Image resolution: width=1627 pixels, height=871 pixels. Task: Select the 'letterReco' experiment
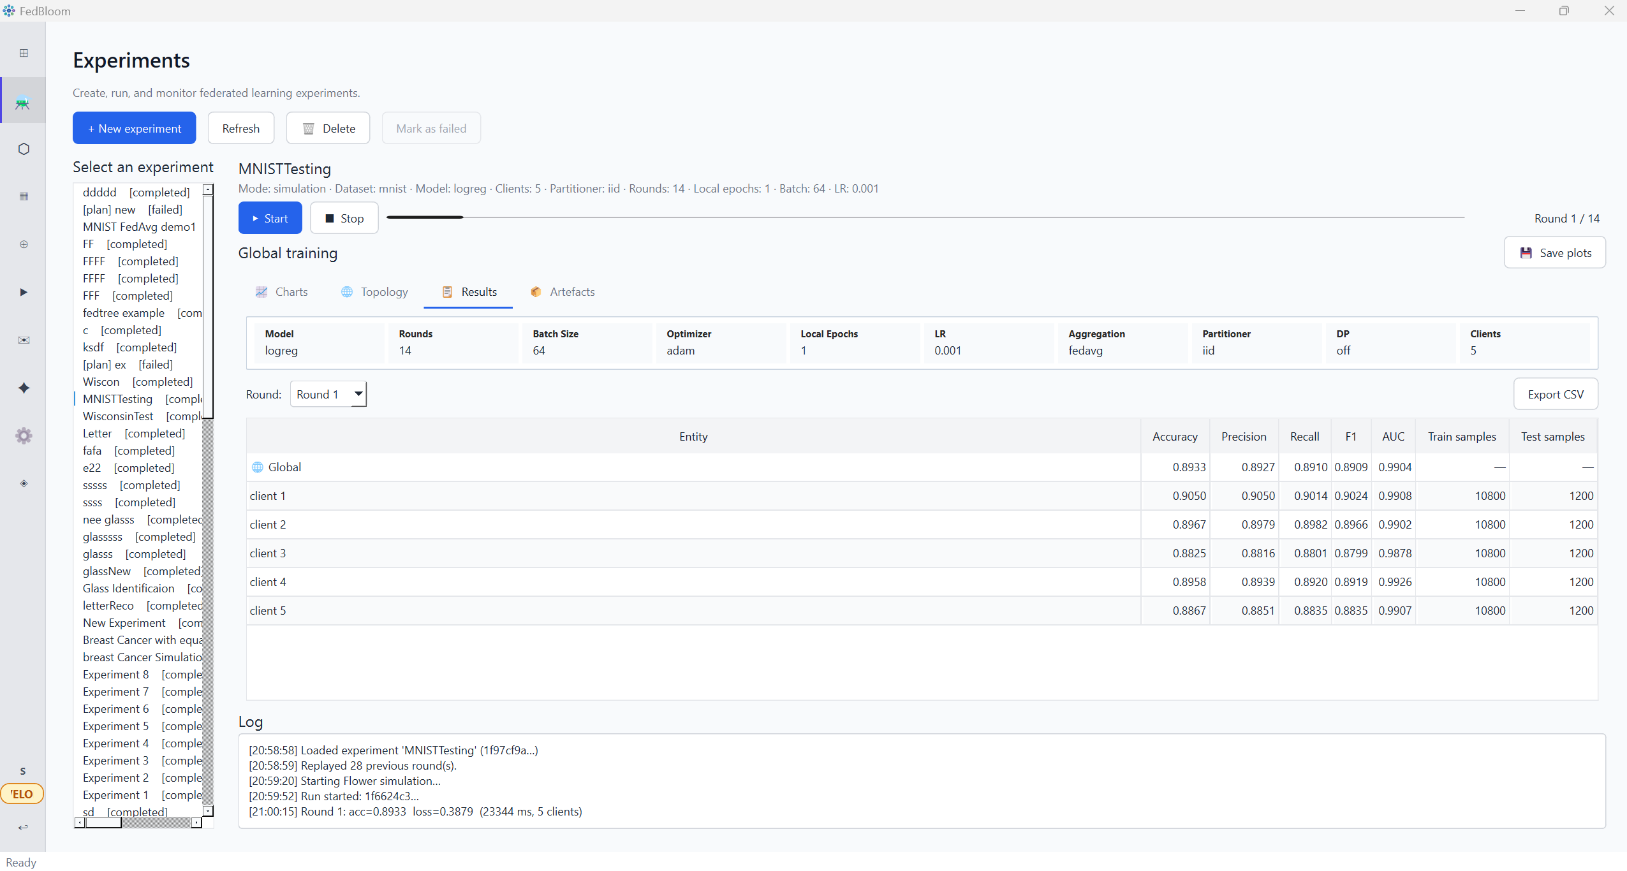click(138, 605)
